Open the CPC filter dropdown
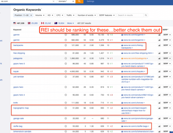Viewport: 173px width, 133px height. coord(60,15)
